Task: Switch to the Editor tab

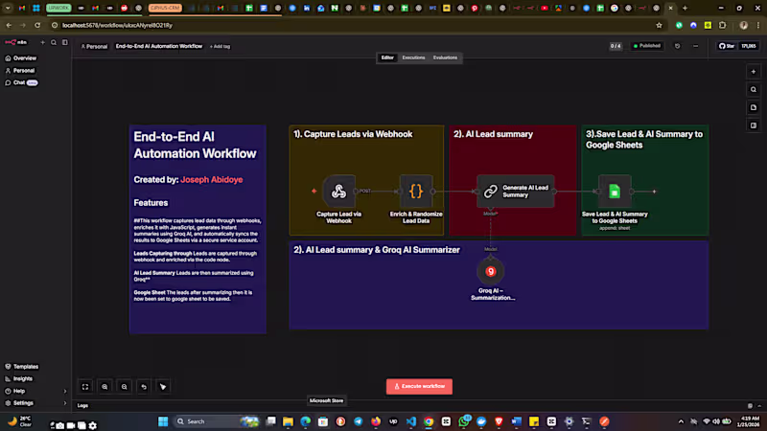Action: [x=387, y=57]
